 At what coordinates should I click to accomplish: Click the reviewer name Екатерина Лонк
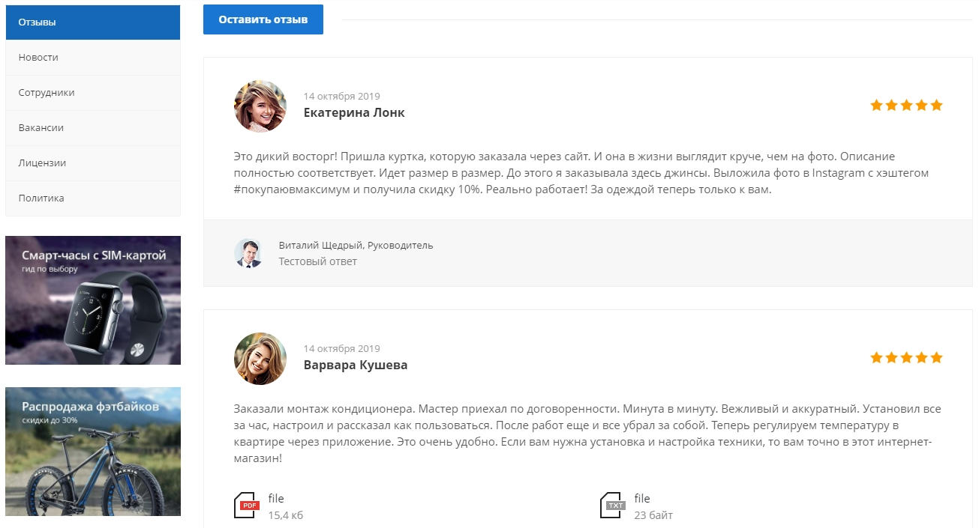354,113
